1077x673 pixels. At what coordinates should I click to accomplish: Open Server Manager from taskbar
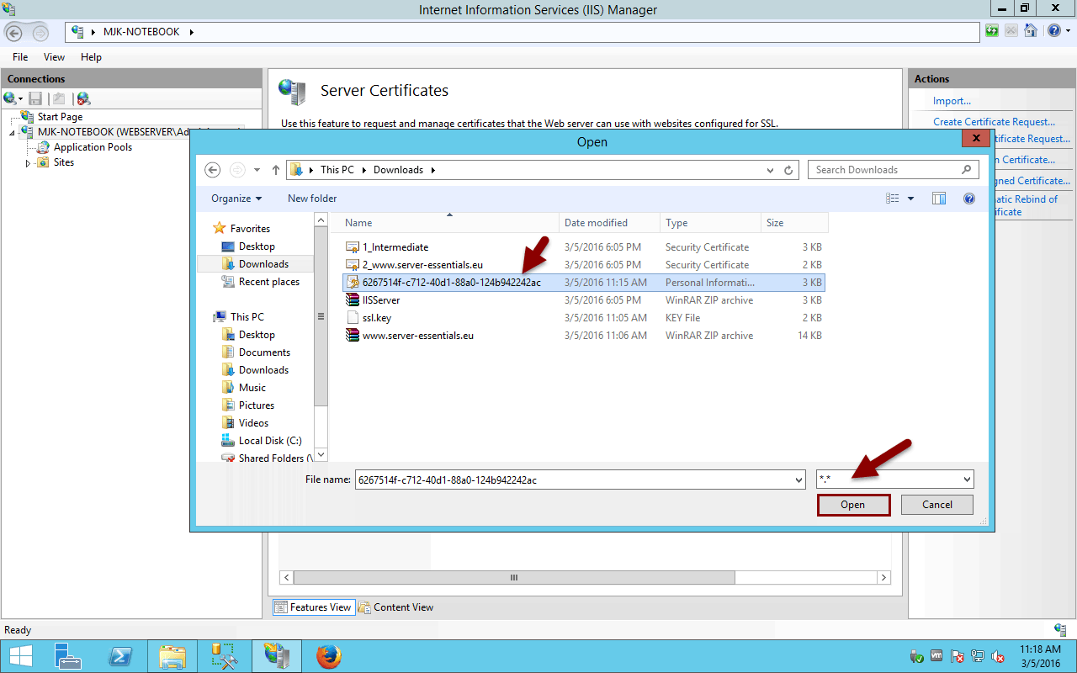67,656
